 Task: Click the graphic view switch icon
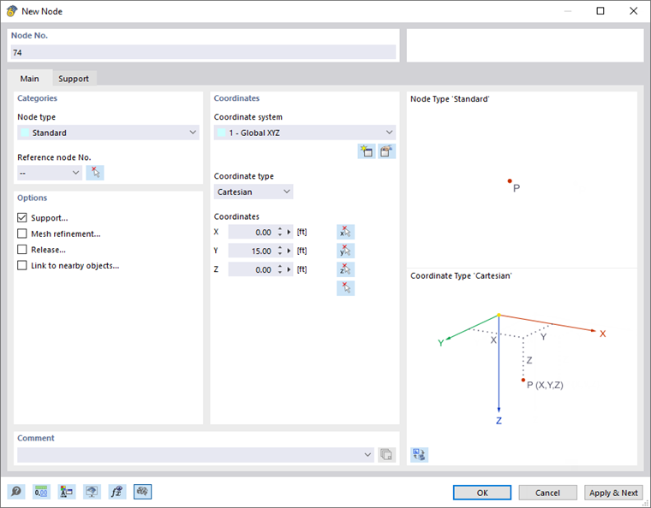(x=420, y=454)
